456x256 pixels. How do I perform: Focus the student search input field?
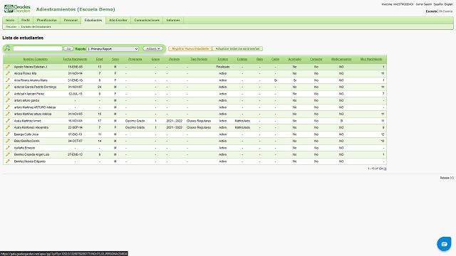click(x=38, y=48)
